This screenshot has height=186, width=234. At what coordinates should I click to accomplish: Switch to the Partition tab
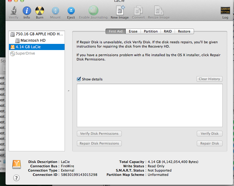151,31
